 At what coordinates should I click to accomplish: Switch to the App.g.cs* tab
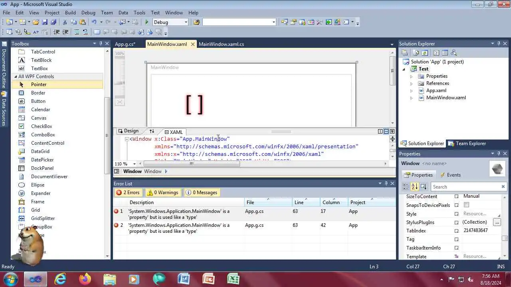125,44
